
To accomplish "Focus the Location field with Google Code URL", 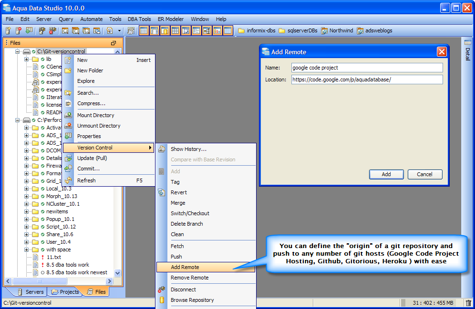I will [x=367, y=80].
